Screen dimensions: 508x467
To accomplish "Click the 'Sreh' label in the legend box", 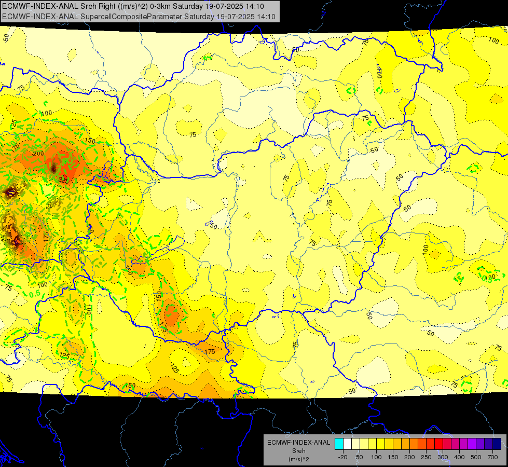I will [x=298, y=451].
